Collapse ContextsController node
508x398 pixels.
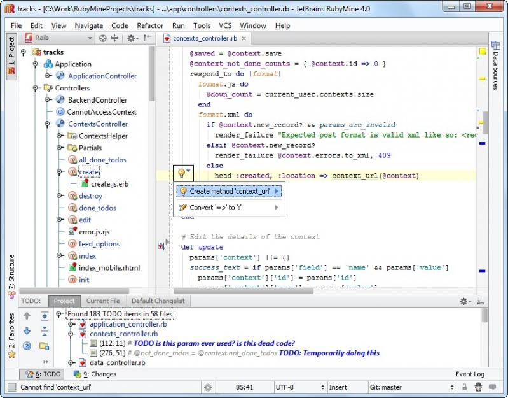pos(48,124)
